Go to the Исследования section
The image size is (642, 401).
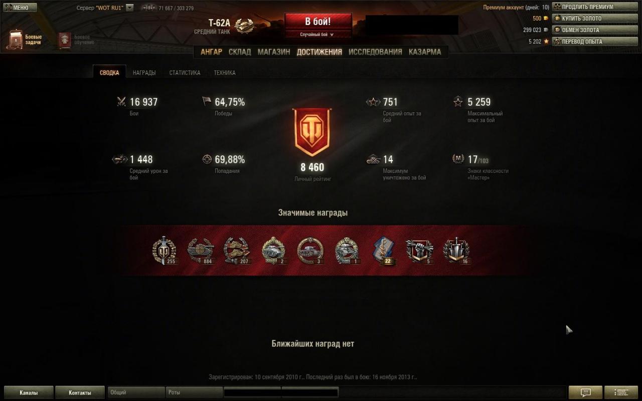[375, 52]
